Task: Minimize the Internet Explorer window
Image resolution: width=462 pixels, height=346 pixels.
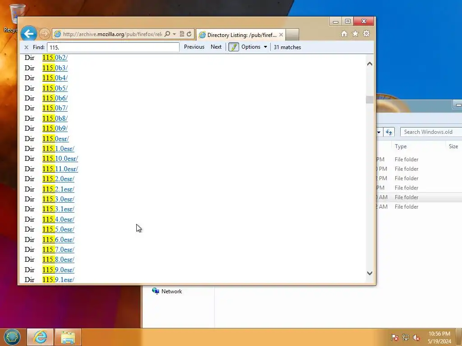Action: [x=335, y=22]
